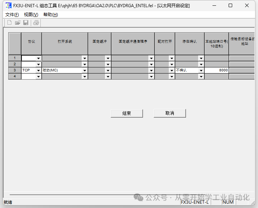
Task: Select row header 2
Action: (15, 64)
